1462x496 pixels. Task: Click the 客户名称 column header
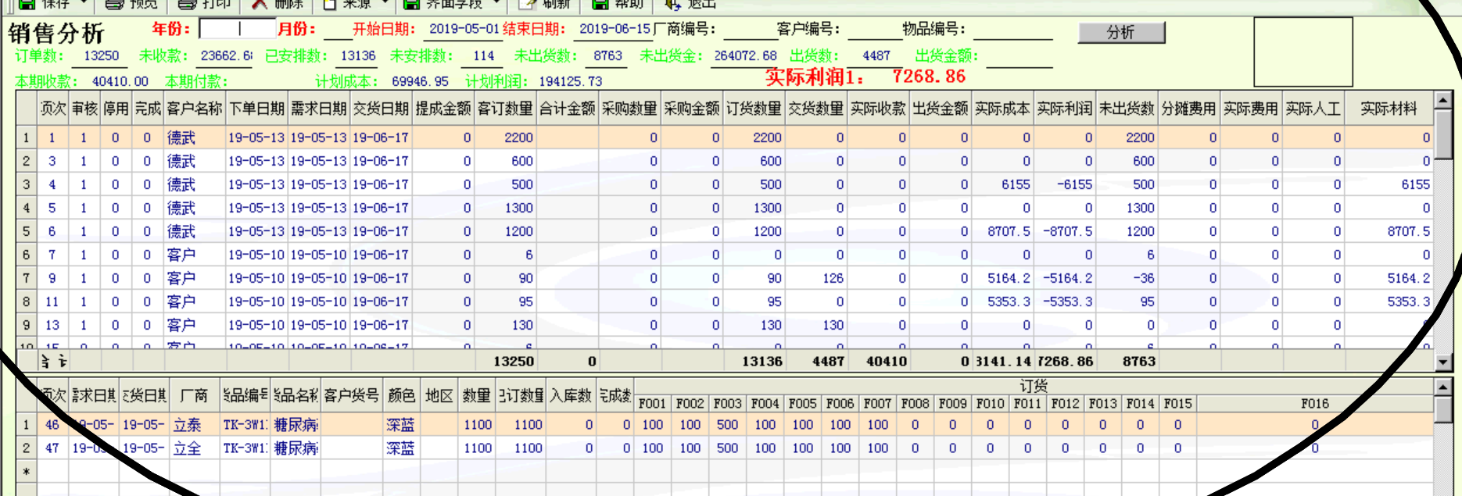pos(195,109)
